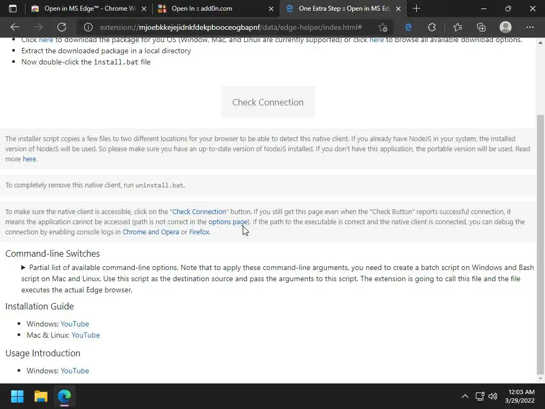Minimize the Edge browser window
This screenshot has height=409, width=545.
point(483,9)
